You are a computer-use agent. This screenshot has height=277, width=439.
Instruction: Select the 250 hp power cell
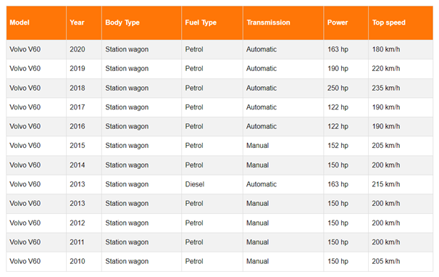click(346, 88)
